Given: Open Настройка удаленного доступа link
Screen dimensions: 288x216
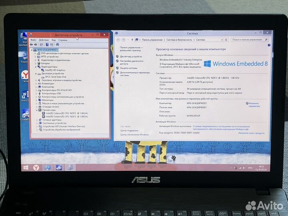Looking at the screenshot, I should (x=132, y=62).
